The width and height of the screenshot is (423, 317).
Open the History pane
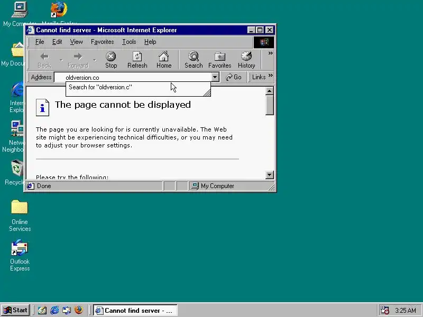coord(246,60)
